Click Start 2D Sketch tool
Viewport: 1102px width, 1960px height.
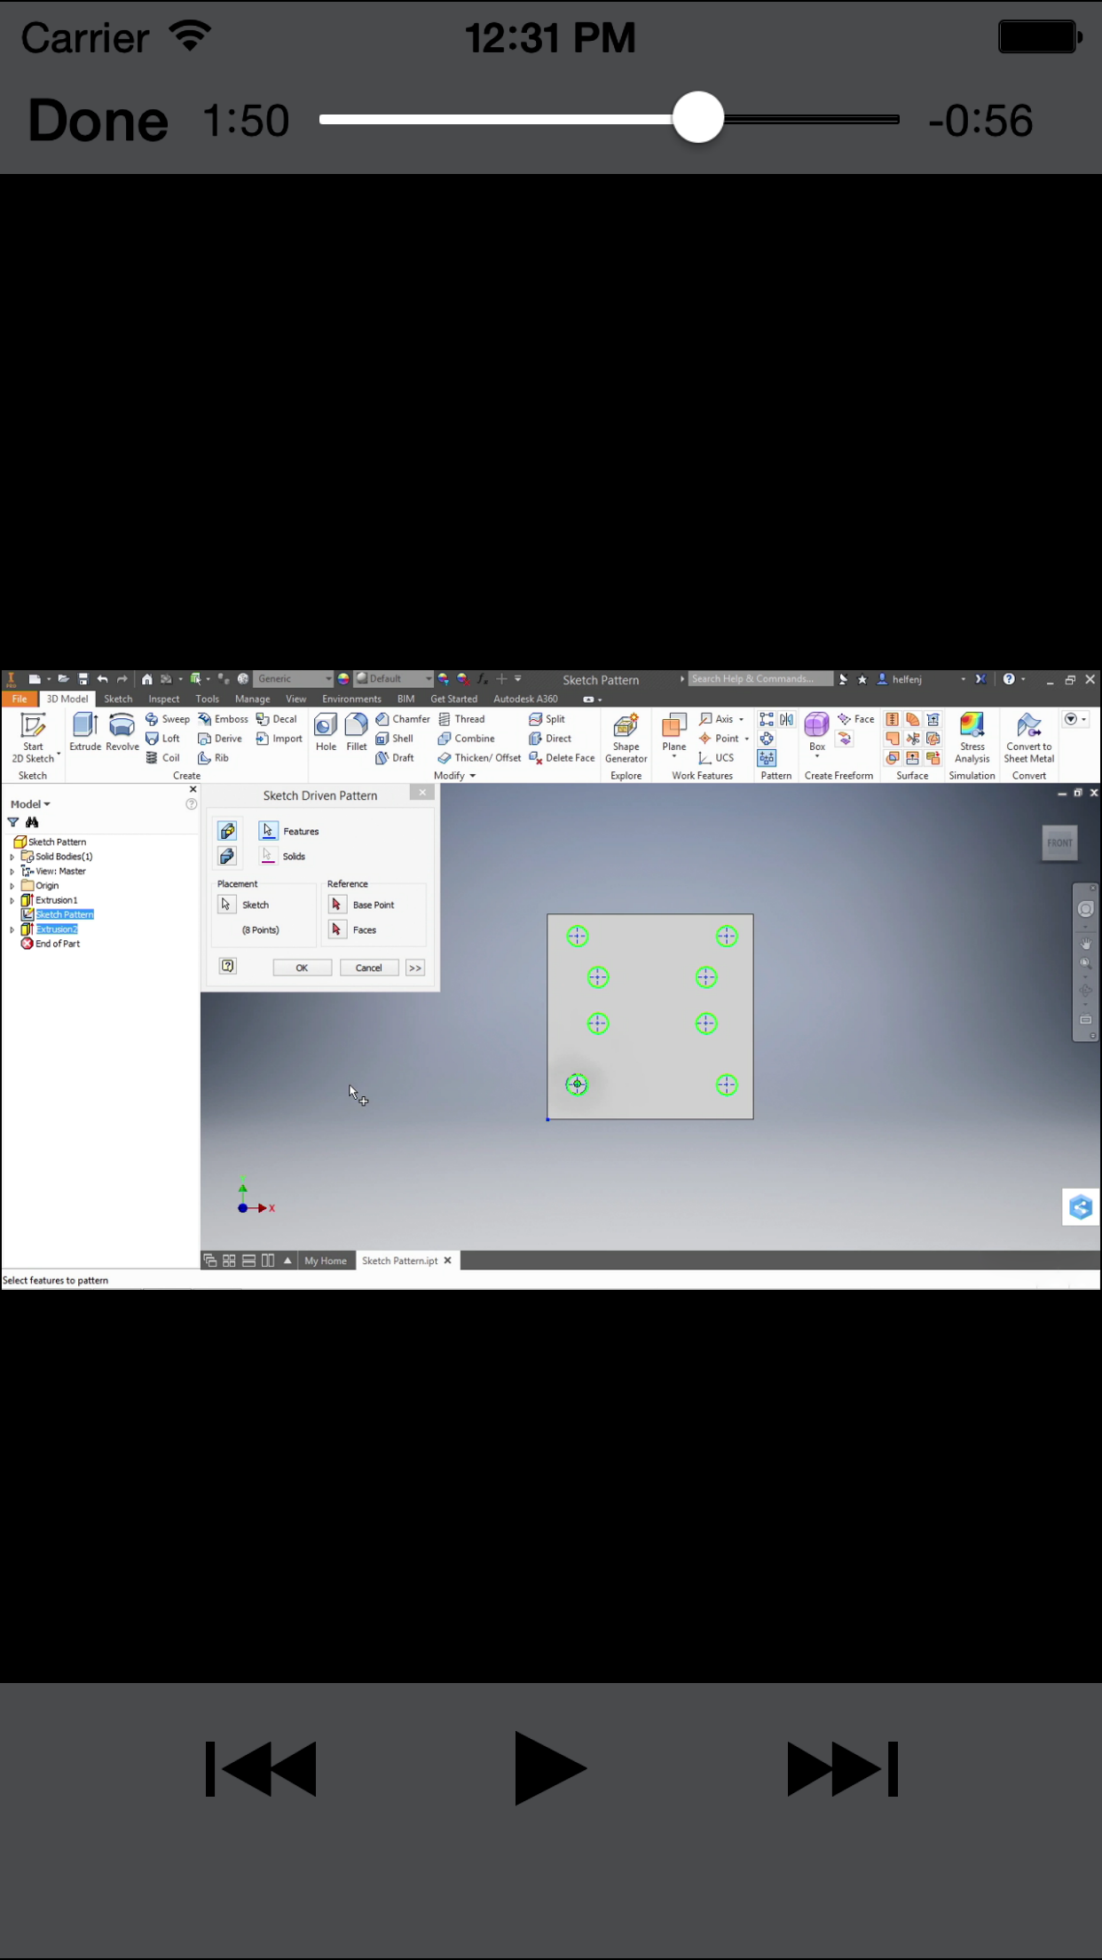coord(33,738)
